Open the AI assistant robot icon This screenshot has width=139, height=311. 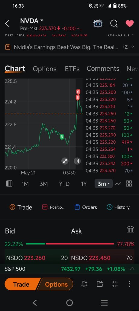[x=98, y=24]
